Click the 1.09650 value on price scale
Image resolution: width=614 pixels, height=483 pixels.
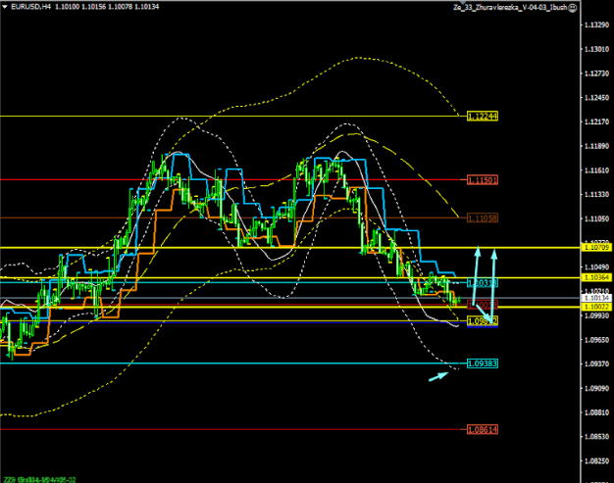coord(594,340)
